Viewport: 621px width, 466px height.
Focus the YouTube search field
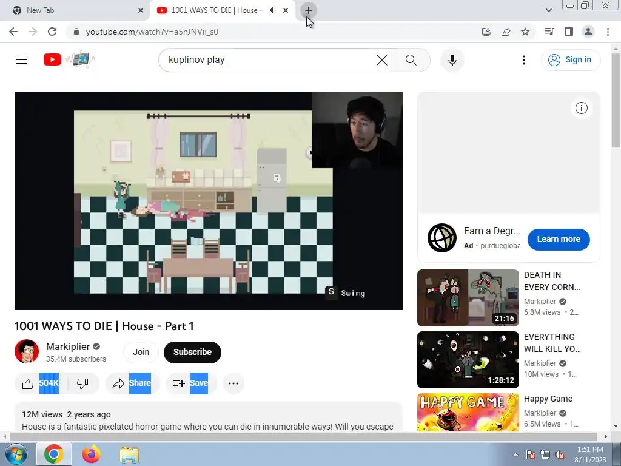click(x=269, y=60)
